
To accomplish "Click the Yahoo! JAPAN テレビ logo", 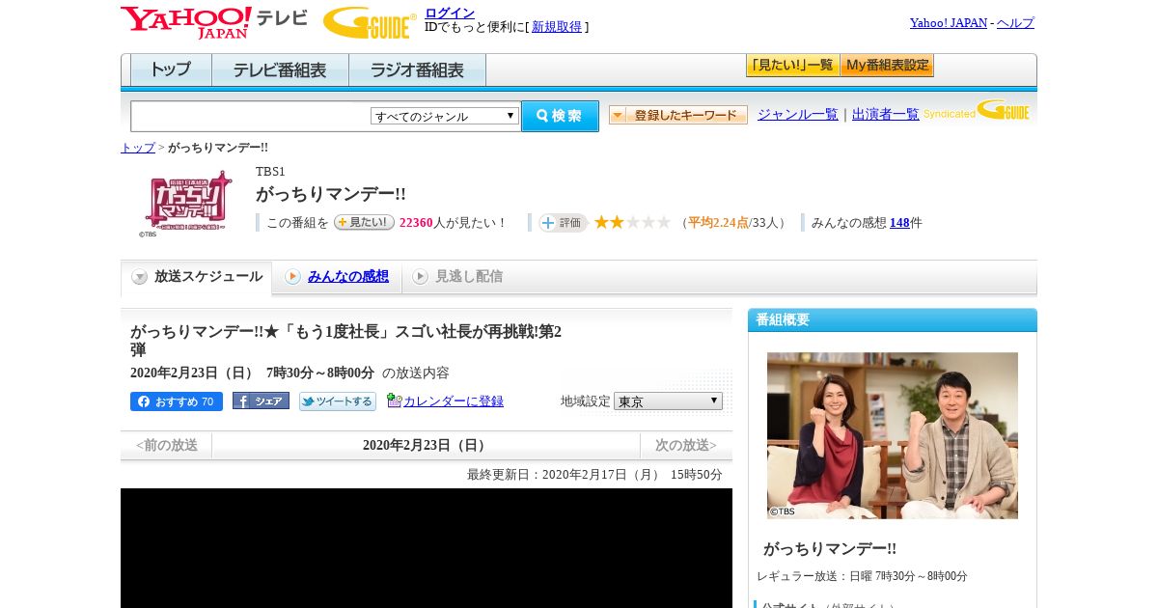I will tap(214, 22).
